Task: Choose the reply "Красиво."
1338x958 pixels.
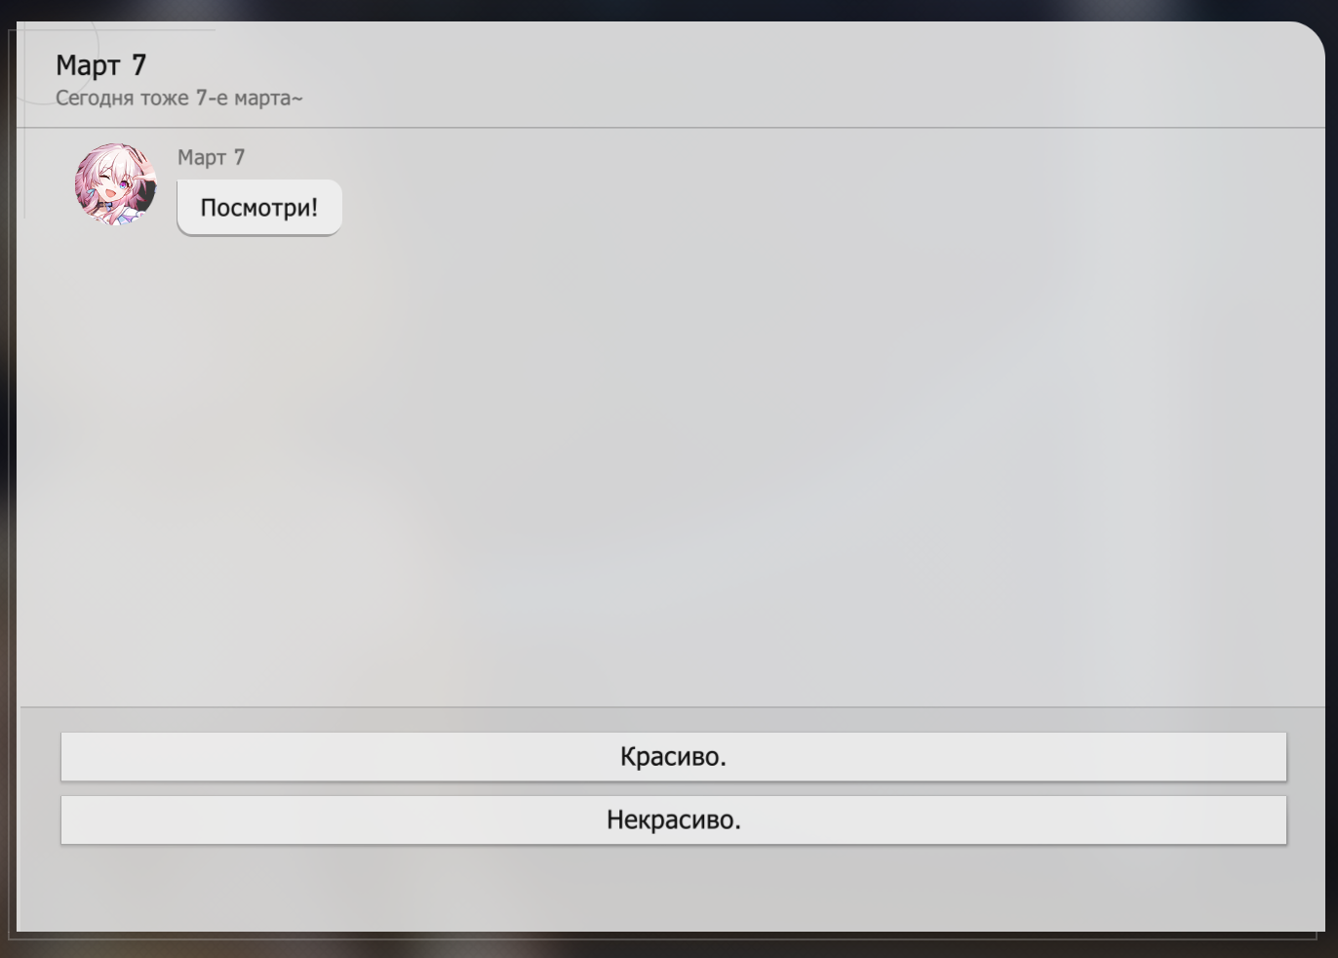Action: pyautogui.click(x=673, y=756)
